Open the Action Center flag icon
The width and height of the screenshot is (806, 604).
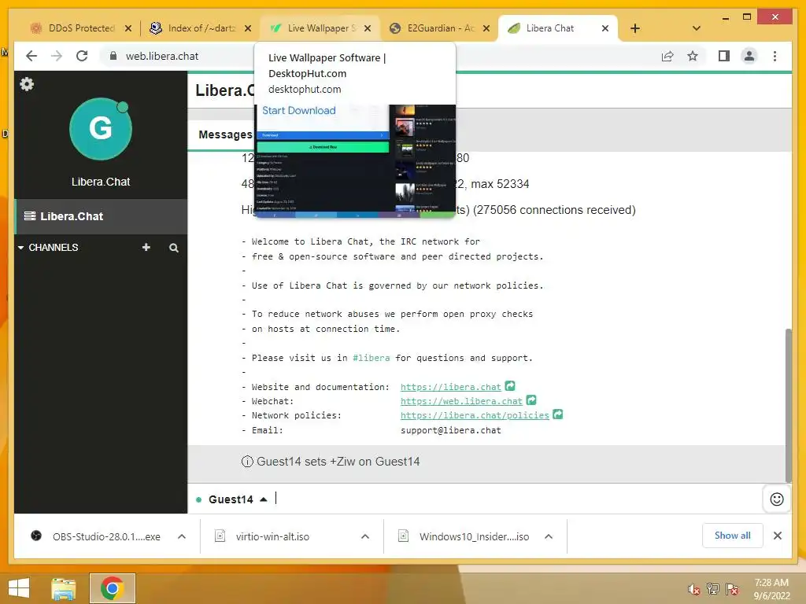click(x=732, y=589)
